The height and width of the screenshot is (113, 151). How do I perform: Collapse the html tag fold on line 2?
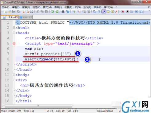click(x=14, y=28)
